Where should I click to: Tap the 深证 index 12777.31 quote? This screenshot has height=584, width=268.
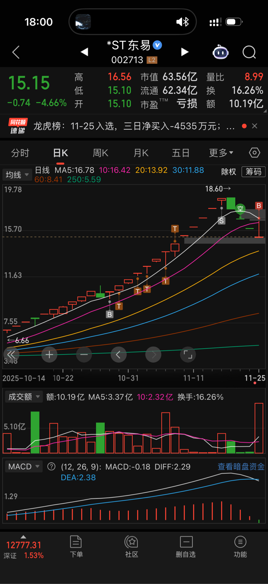coord(24,550)
